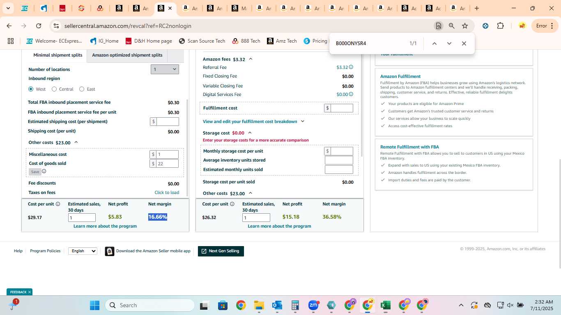
Task: Open the Chrome apps grid in bookmarks bar
Action: [11, 41]
